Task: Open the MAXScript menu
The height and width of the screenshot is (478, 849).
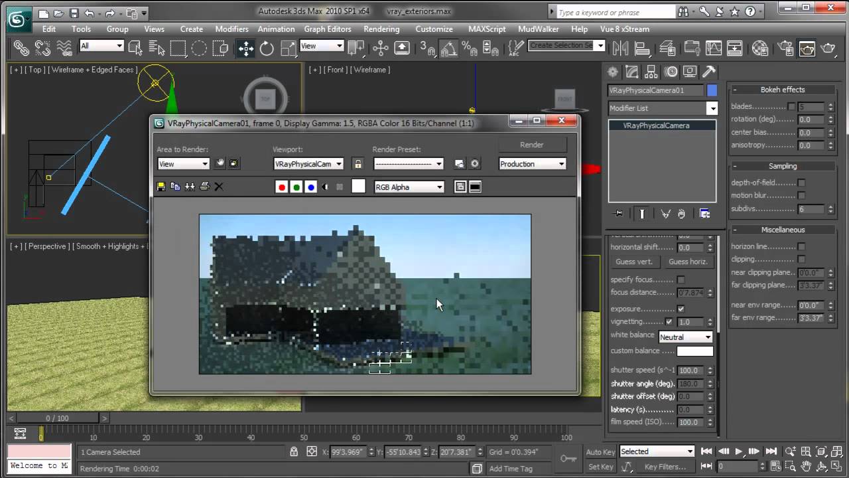Action: click(x=487, y=29)
